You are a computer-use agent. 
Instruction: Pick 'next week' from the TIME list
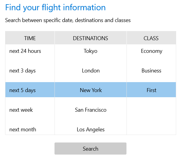pos(21,110)
